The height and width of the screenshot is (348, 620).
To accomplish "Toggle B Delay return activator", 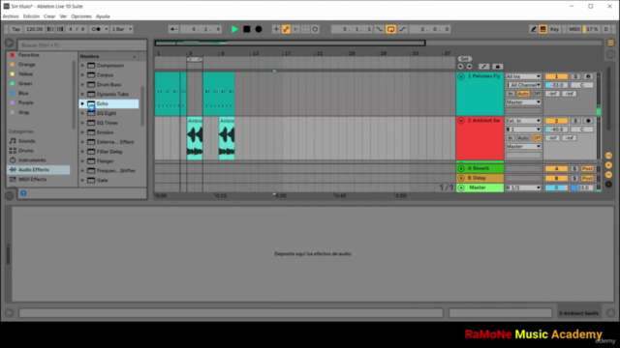I will point(556,178).
